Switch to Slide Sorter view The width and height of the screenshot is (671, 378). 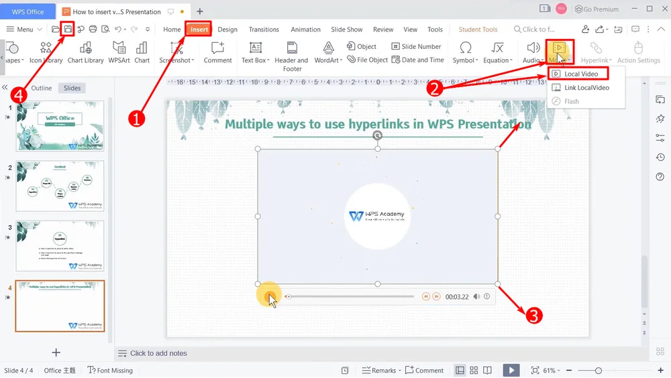[474, 370]
